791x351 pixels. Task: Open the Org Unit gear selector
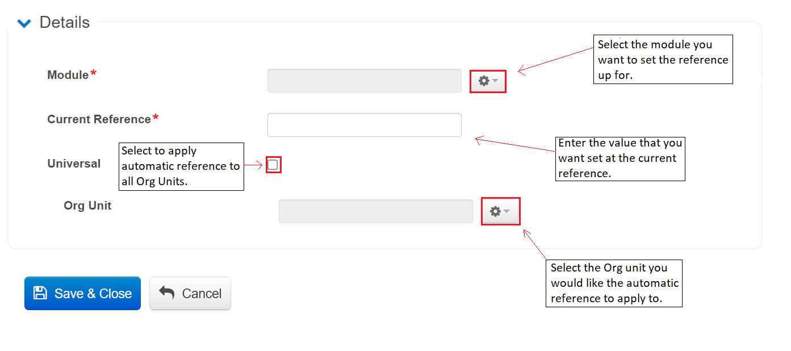pyautogui.click(x=495, y=211)
